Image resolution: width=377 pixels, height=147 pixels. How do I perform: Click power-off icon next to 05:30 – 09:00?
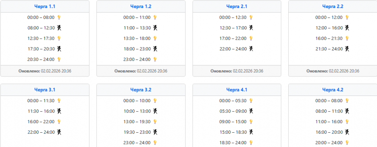coord(251,111)
